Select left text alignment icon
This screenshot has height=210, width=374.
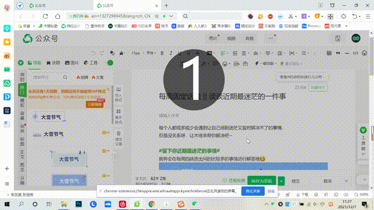(x=223, y=53)
